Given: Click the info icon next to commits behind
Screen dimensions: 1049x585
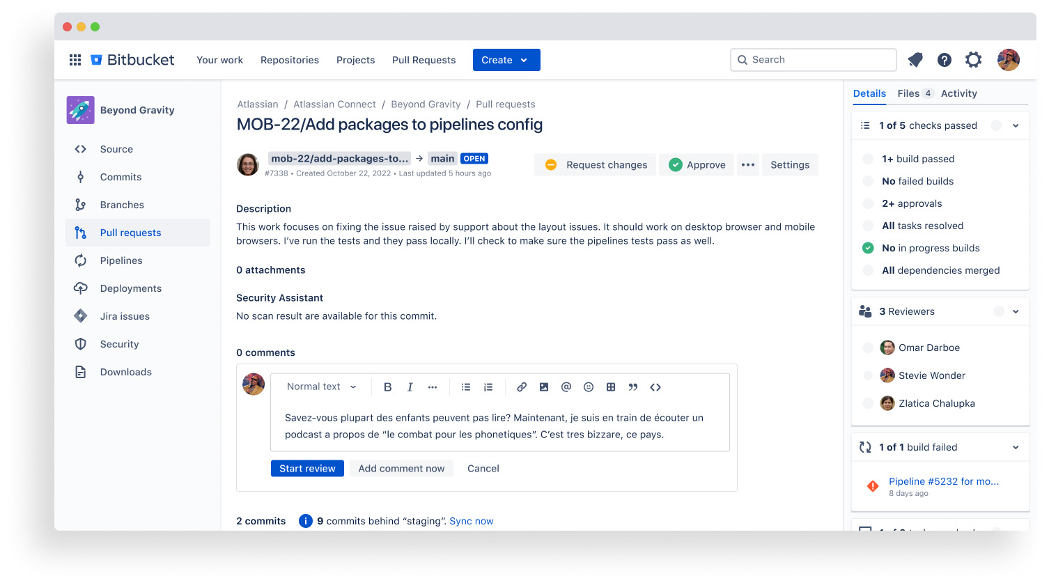Looking at the screenshot, I should 306,521.
